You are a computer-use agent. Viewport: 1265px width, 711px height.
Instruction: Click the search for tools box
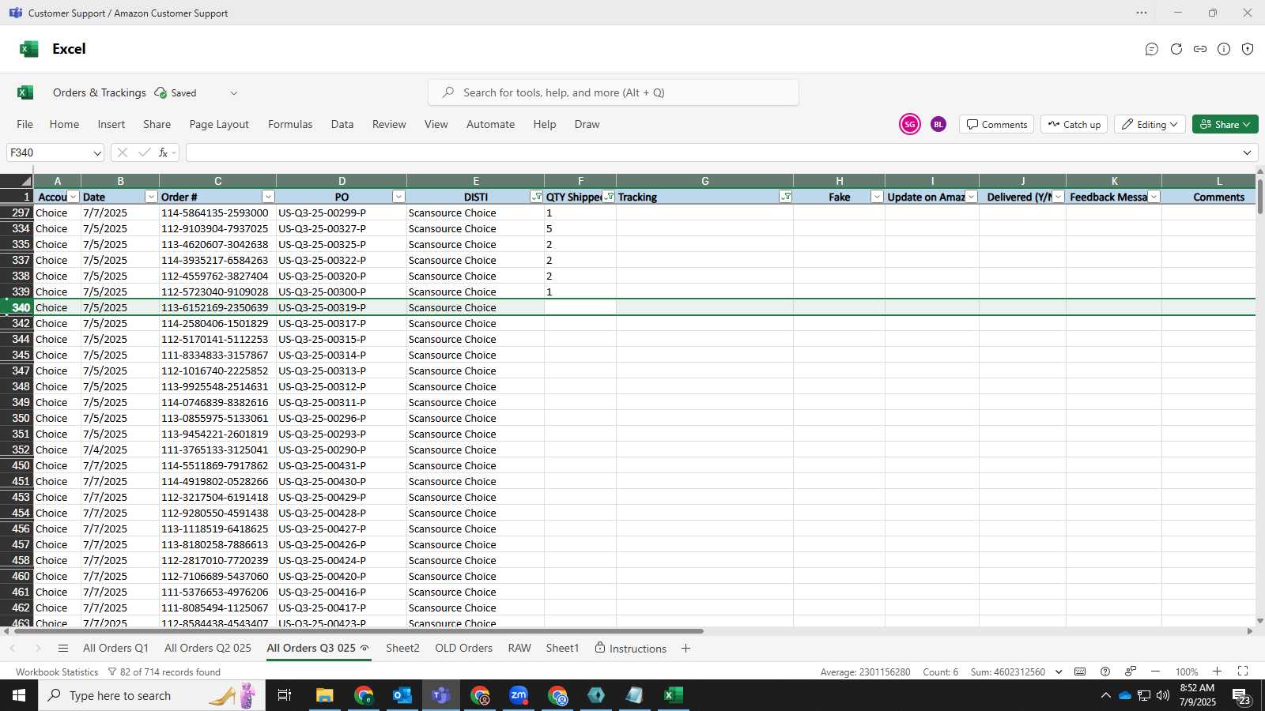(614, 92)
